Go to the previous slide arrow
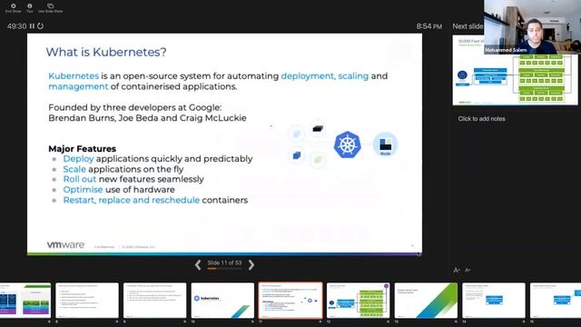The width and height of the screenshot is (581, 327). click(198, 264)
